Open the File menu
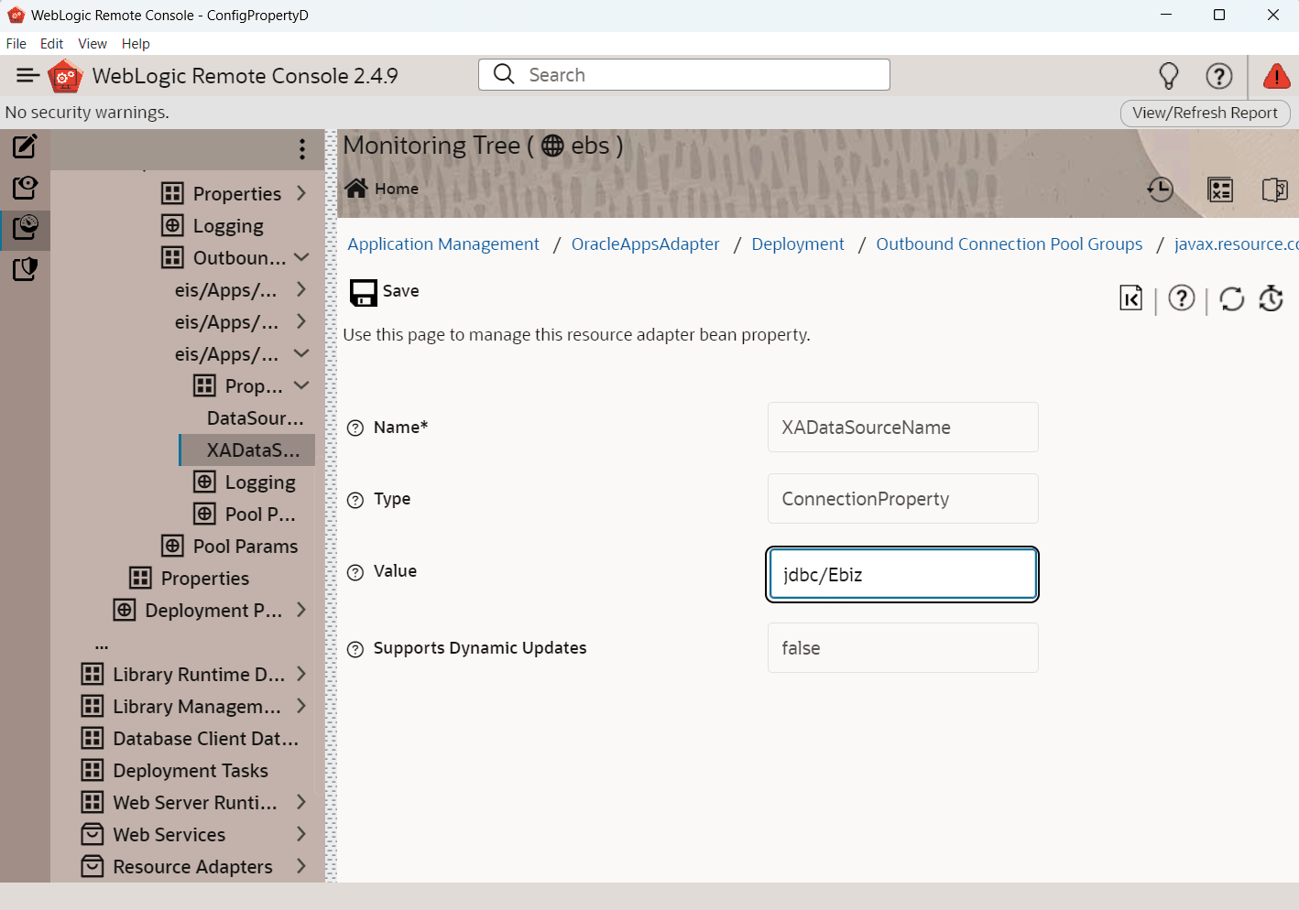This screenshot has height=910, width=1299. [16, 44]
